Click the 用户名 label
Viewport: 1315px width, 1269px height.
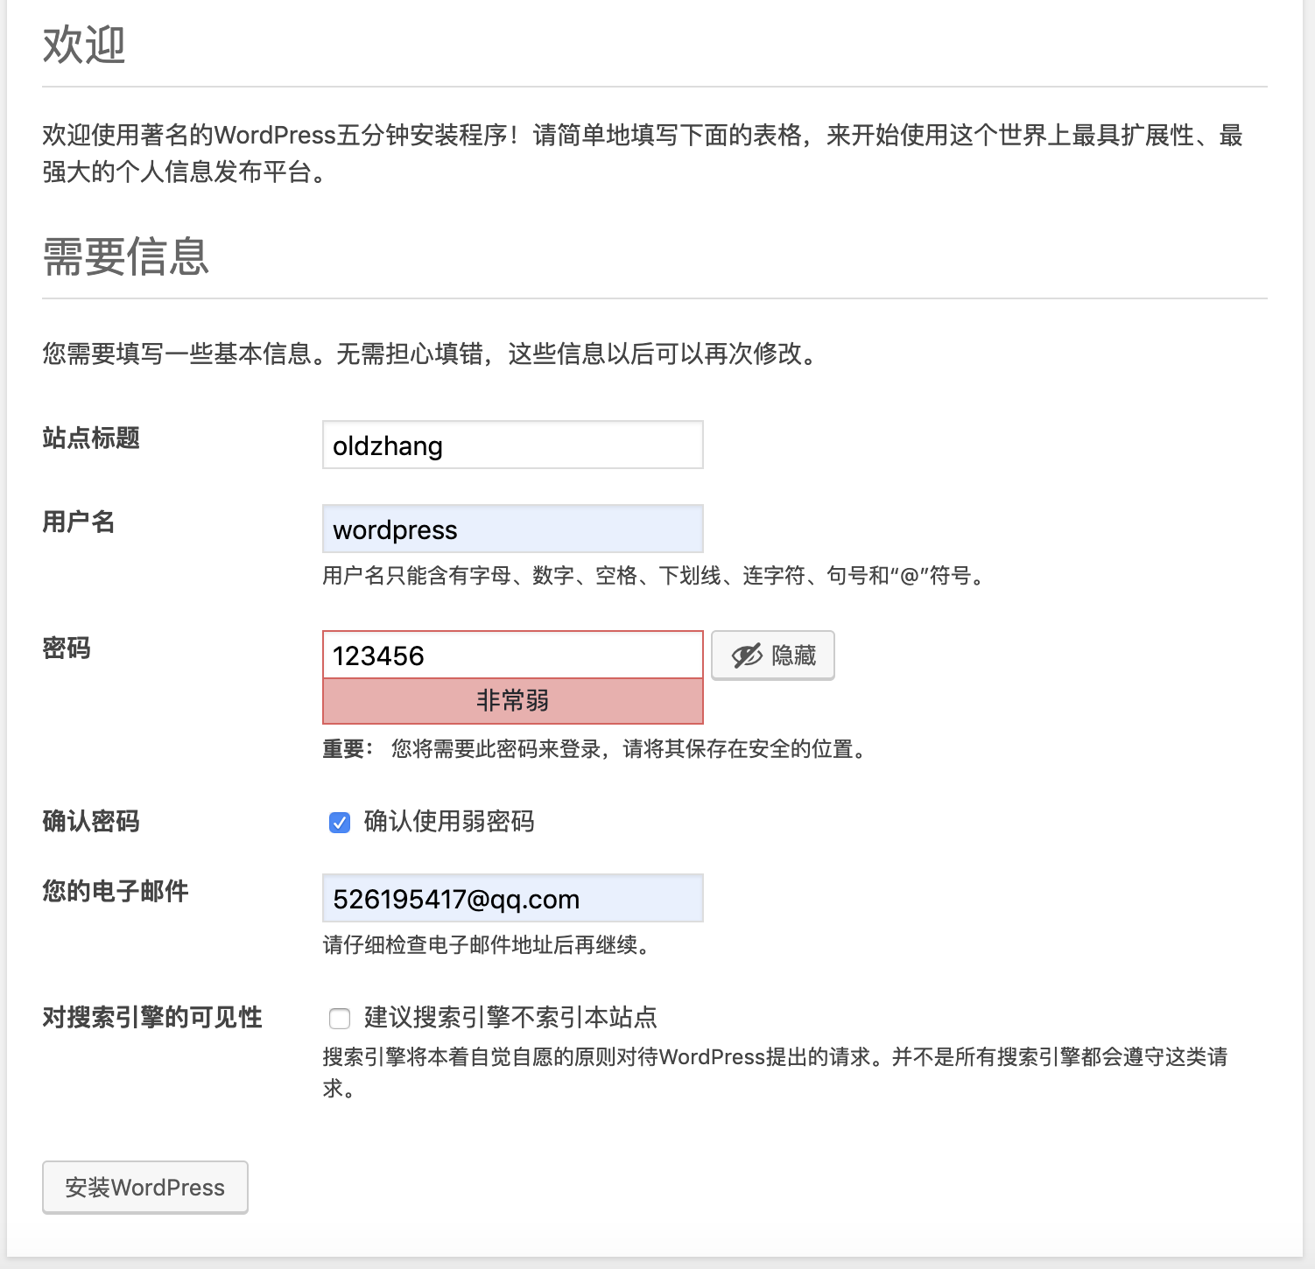[79, 522]
